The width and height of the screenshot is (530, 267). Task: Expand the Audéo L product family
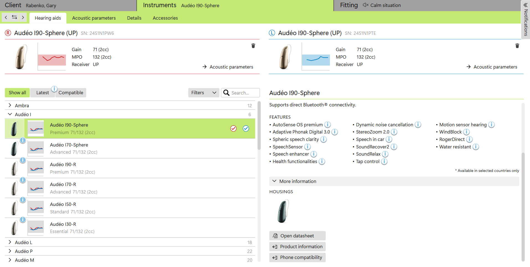coord(10,242)
